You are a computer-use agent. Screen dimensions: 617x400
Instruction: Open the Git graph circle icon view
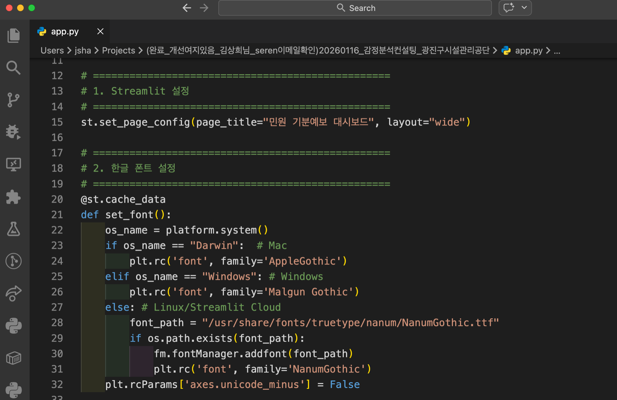tap(14, 261)
